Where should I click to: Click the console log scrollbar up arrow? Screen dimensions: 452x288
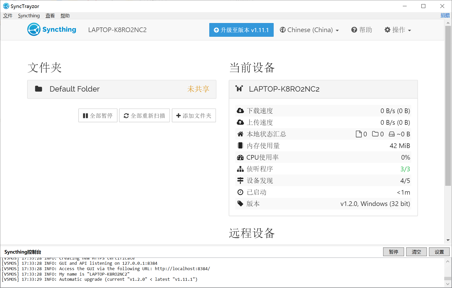pos(448,261)
